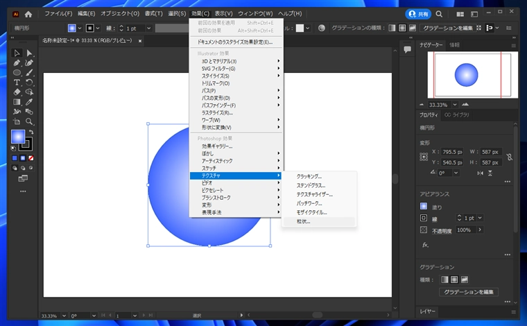Open the ファイル(F) menu
This screenshot has height=326, width=527.
58,14
